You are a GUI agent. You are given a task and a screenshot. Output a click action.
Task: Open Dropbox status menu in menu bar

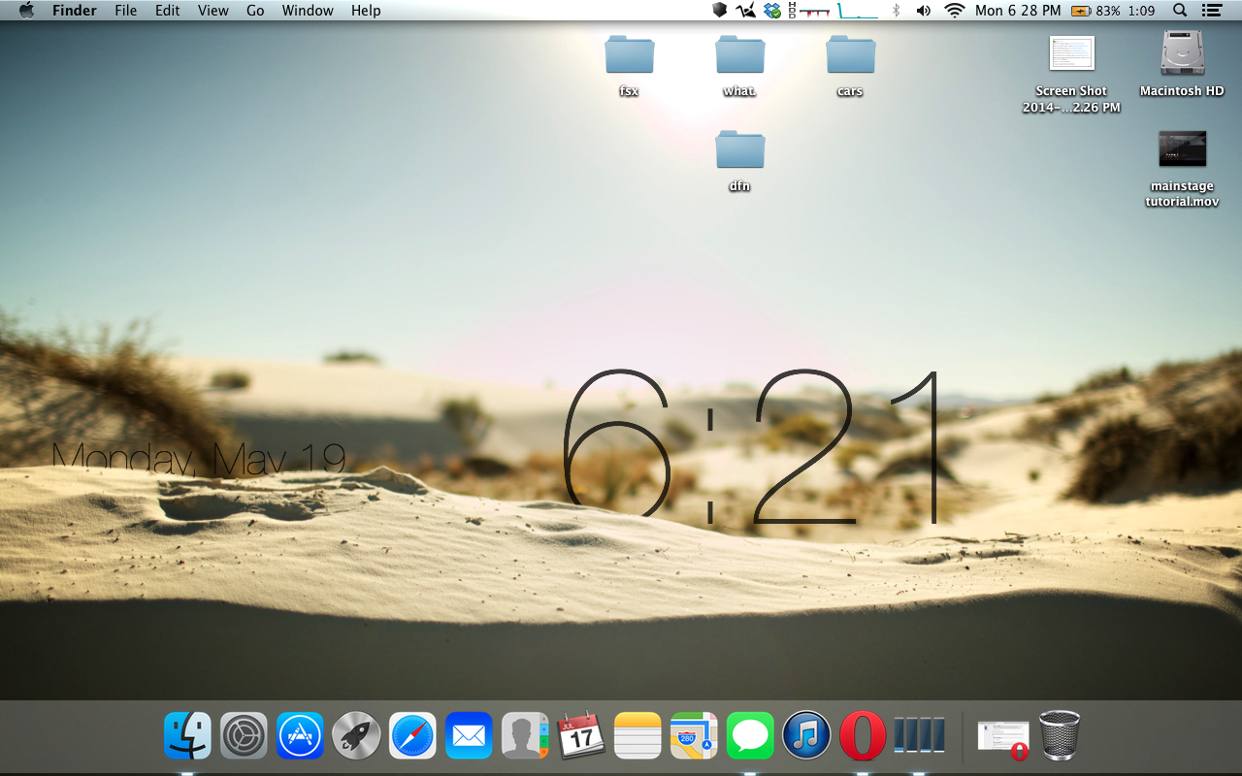pyautogui.click(x=772, y=11)
